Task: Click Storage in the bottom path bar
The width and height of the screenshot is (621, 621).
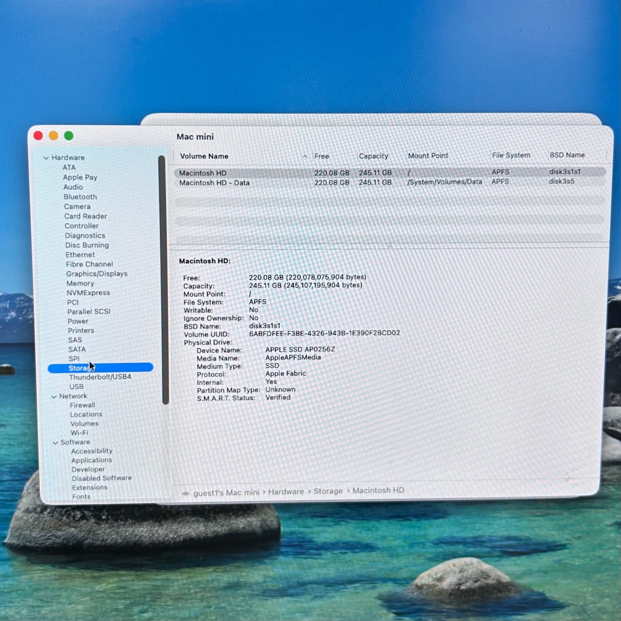Action: tap(328, 491)
